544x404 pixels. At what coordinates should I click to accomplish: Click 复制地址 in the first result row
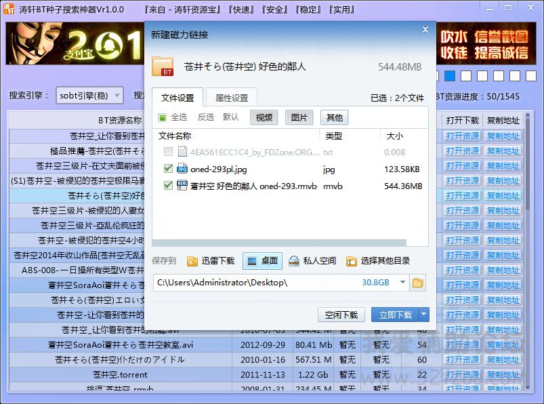(503, 136)
